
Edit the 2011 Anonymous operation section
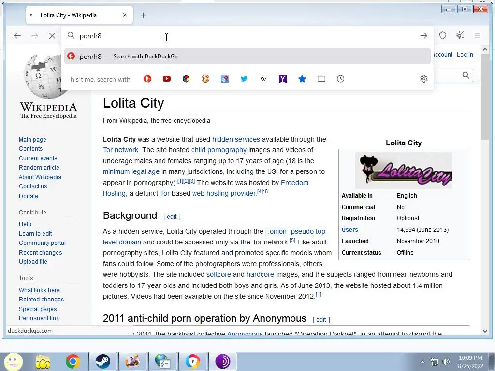click(321, 320)
